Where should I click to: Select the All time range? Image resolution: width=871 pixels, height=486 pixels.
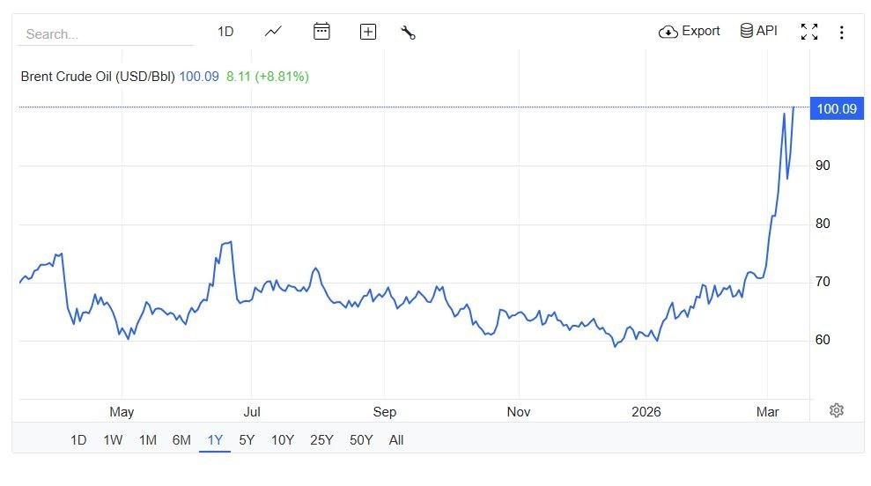[x=396, y=440]
